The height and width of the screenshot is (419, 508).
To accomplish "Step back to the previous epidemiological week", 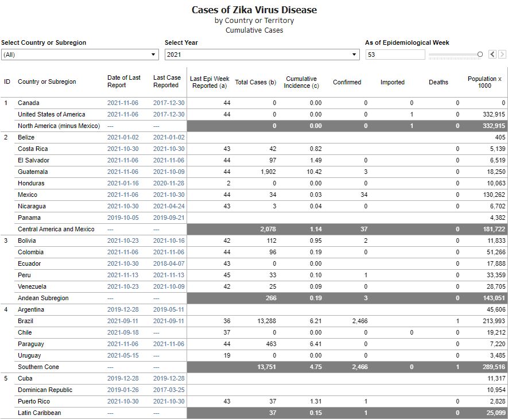I will point(493,54).
